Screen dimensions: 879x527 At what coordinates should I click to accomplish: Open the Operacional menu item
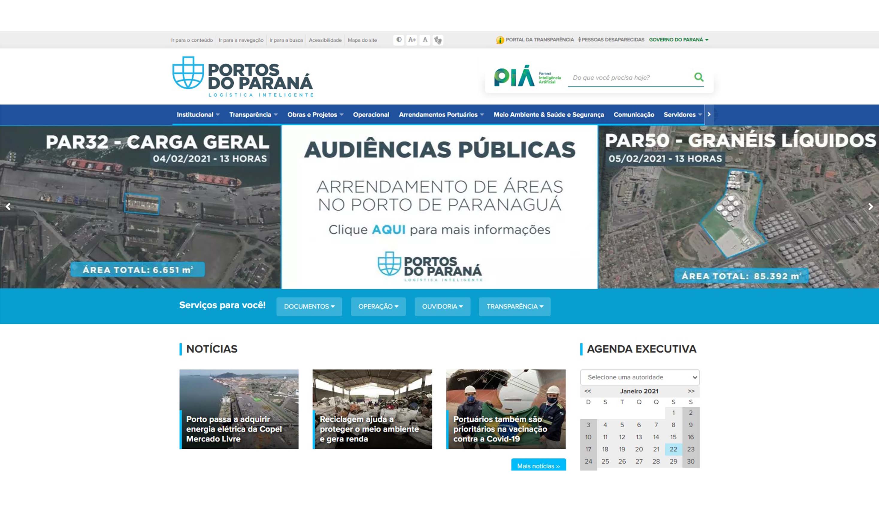(x=371, y=115)
